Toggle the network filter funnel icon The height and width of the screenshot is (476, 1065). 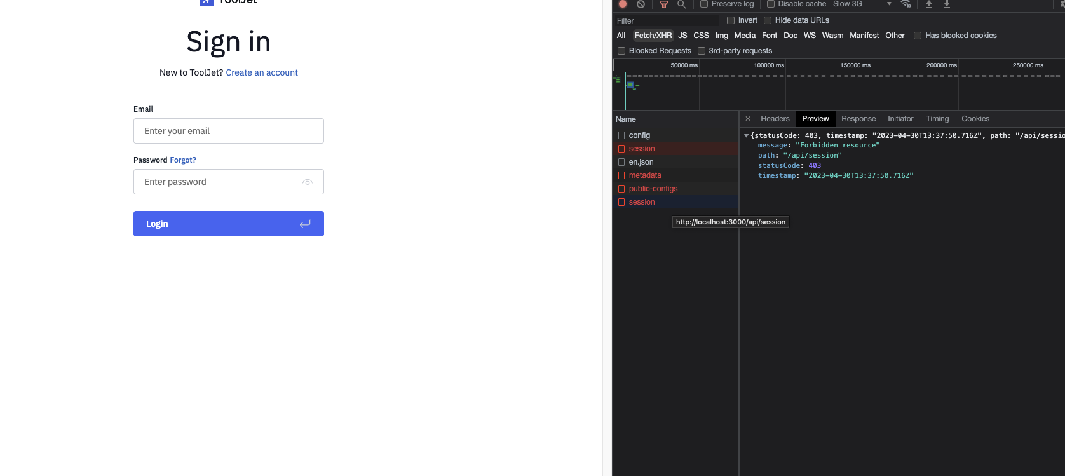click(x=663, y=4)
